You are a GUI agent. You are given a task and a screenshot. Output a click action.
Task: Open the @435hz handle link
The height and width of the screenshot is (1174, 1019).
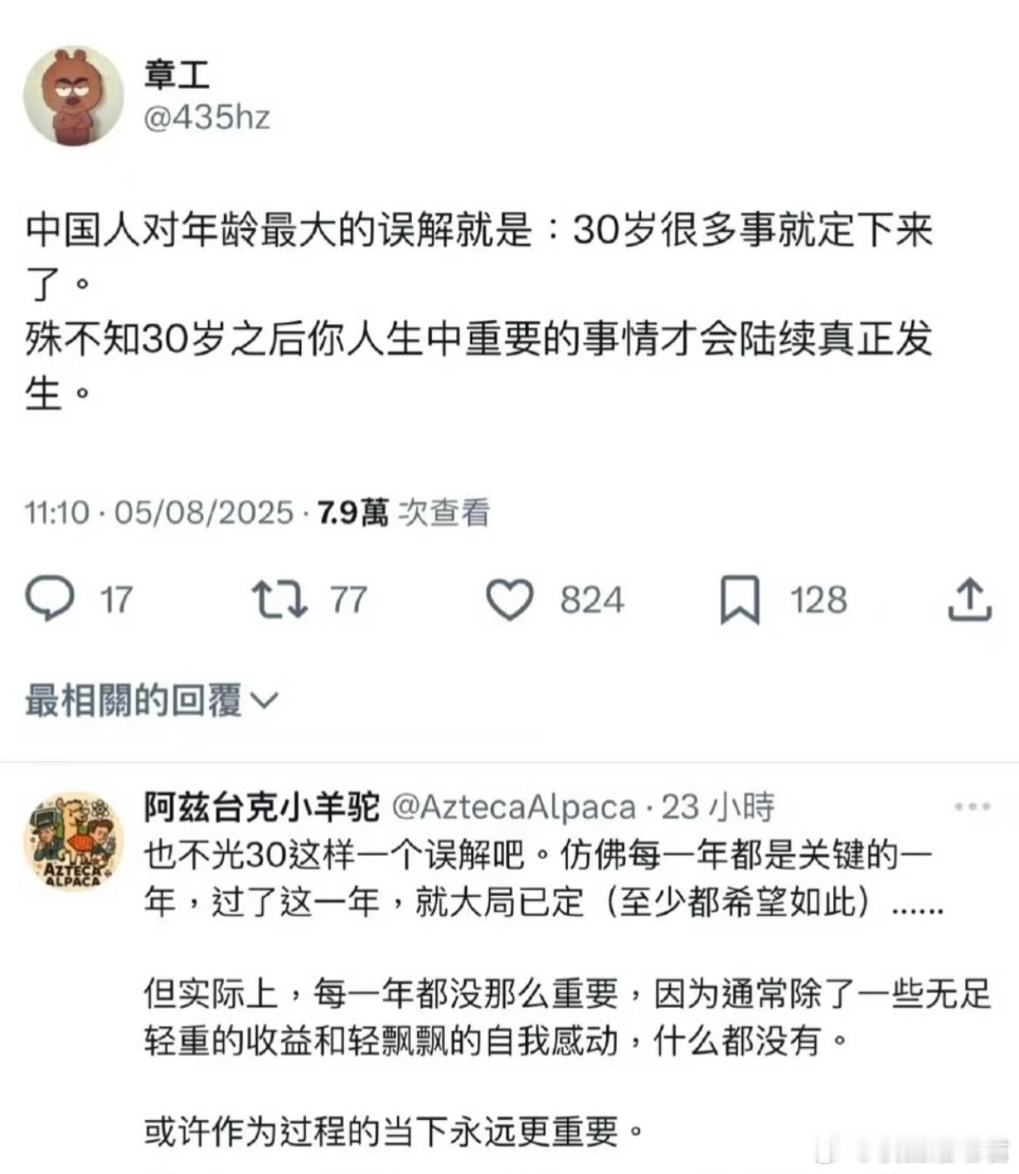point(206,117)
